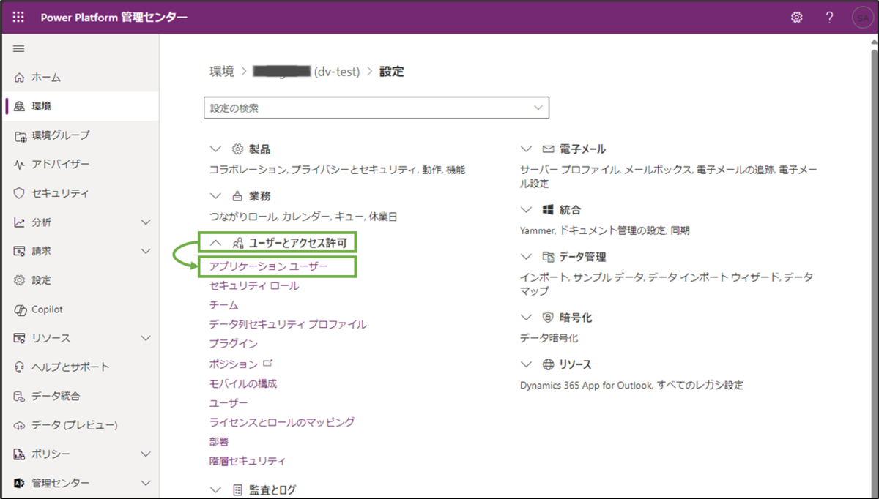
Task: Click the リソース globe icon
Action: pyautogui.click(x=548, y=364)
